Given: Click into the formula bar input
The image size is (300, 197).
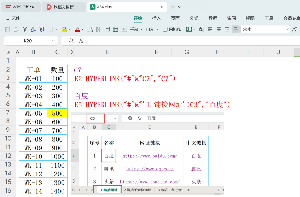Looking at the screenshot, I should pyautogui.click(x=194, y=41).
